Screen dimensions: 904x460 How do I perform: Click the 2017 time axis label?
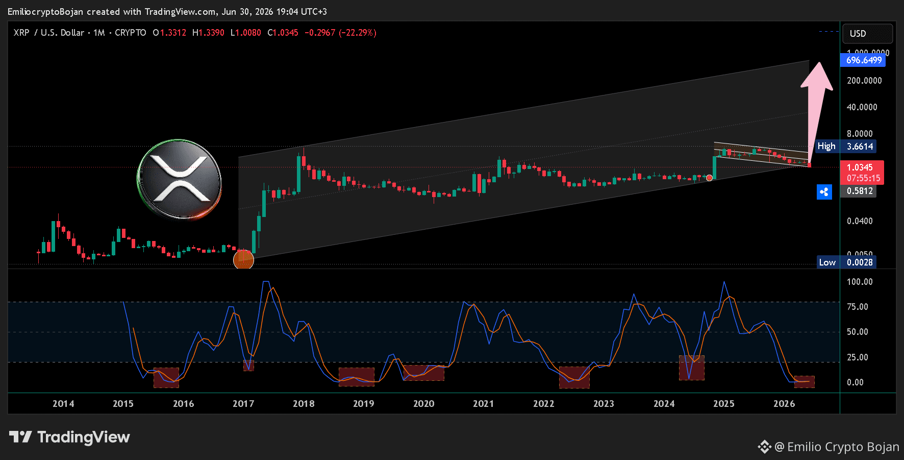243,404
